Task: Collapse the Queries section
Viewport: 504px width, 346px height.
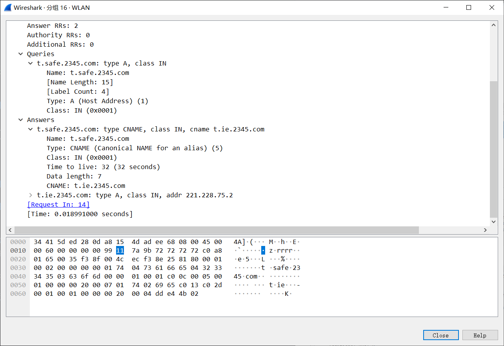Action: 21,54
